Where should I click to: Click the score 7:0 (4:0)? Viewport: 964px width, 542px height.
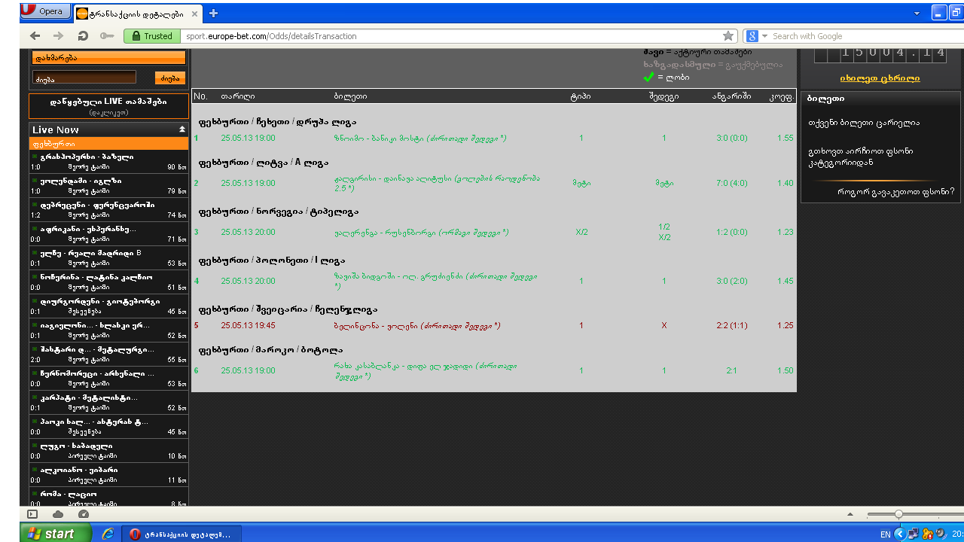click(x=731, y=183)
